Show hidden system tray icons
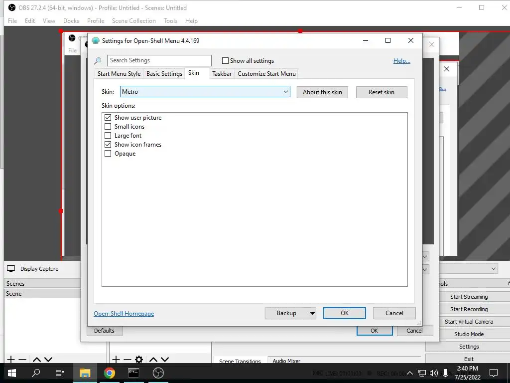This screenshot has width=510, height=383. click(x=410, y=373)
